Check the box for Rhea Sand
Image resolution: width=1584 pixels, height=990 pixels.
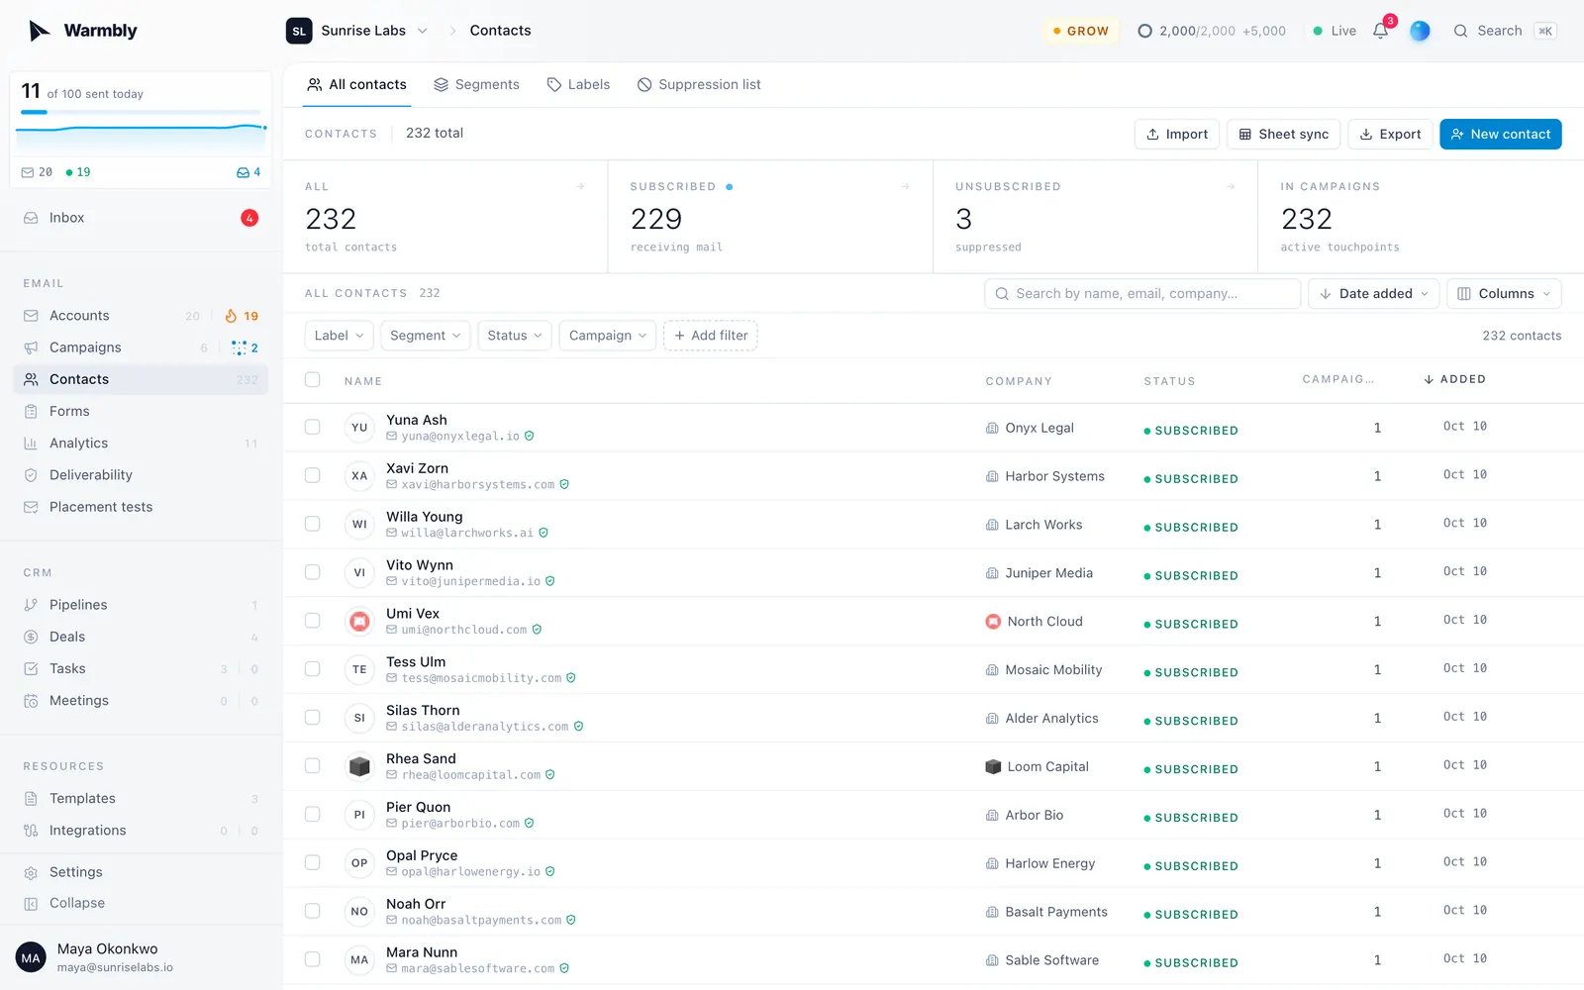(313, 766)
